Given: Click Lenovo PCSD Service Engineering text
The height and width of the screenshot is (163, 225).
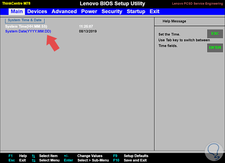Looking at the screenshot, I should 197,4.
